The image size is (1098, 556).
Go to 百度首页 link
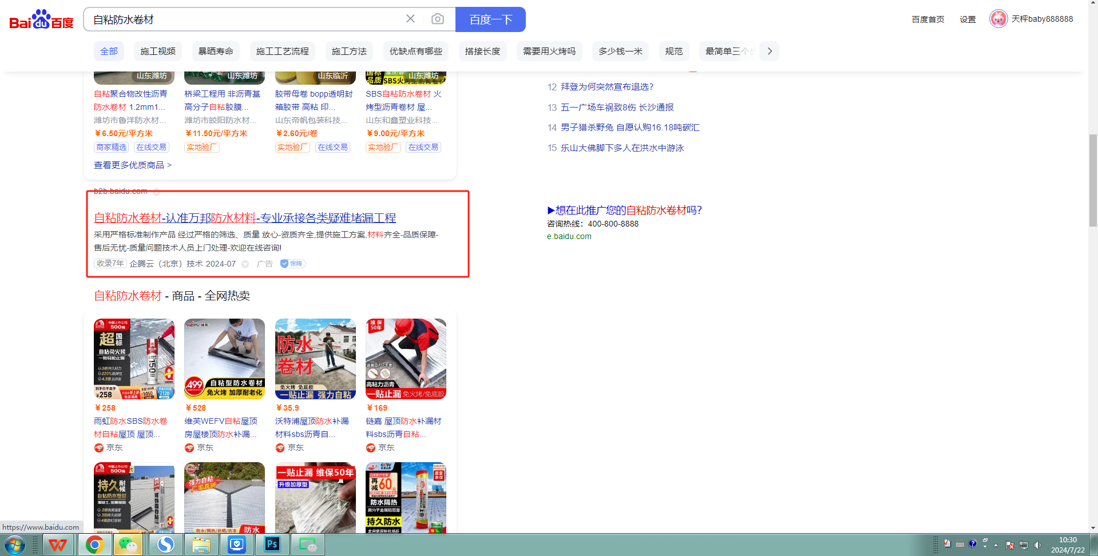point(928,19)
